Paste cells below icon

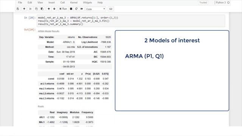coord(42,9)
